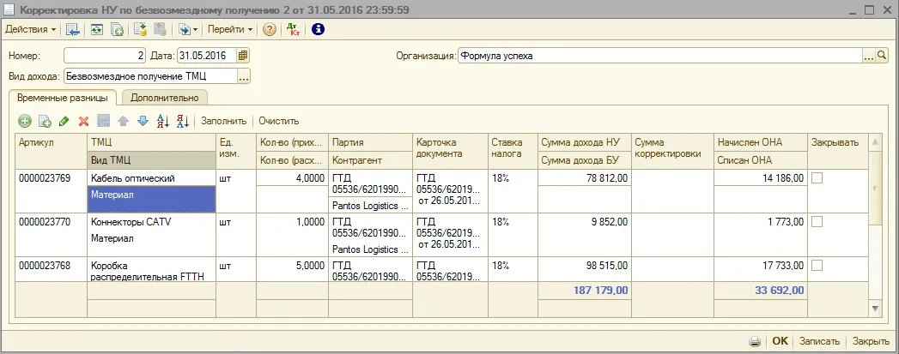
Task: Click the Дата field showing 31.05.2016
Action: [x=206, y=56]
